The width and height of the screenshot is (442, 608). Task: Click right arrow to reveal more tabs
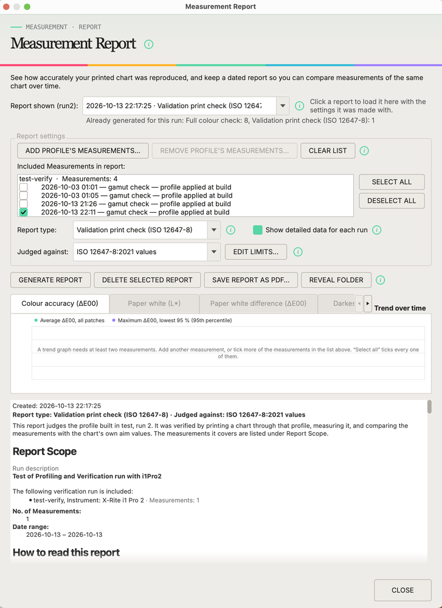pyautogui.click(x=368, y=303)
